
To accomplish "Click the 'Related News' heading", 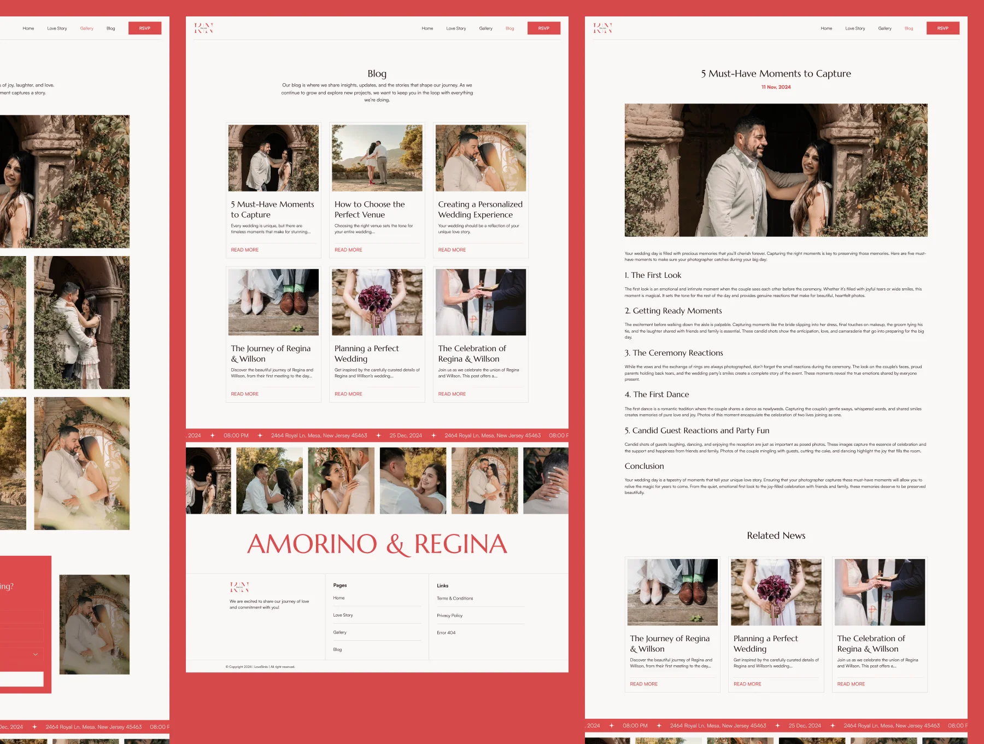I will point(776,536).
